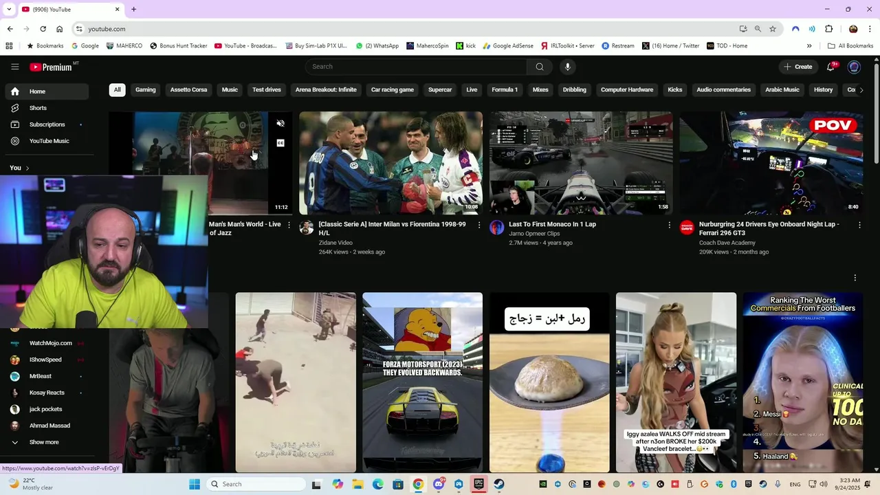Screen dimensions: 880x495
Task: Open options for Monaco lap video
Action: pyautogui.click(x=670, y=225)
